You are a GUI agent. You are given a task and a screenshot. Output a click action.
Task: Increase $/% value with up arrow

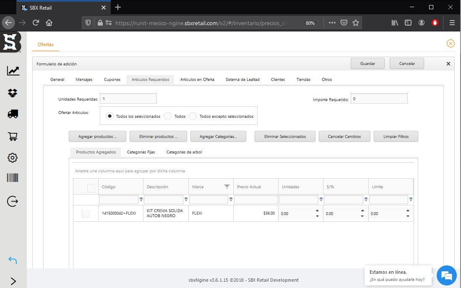point(362,211)
